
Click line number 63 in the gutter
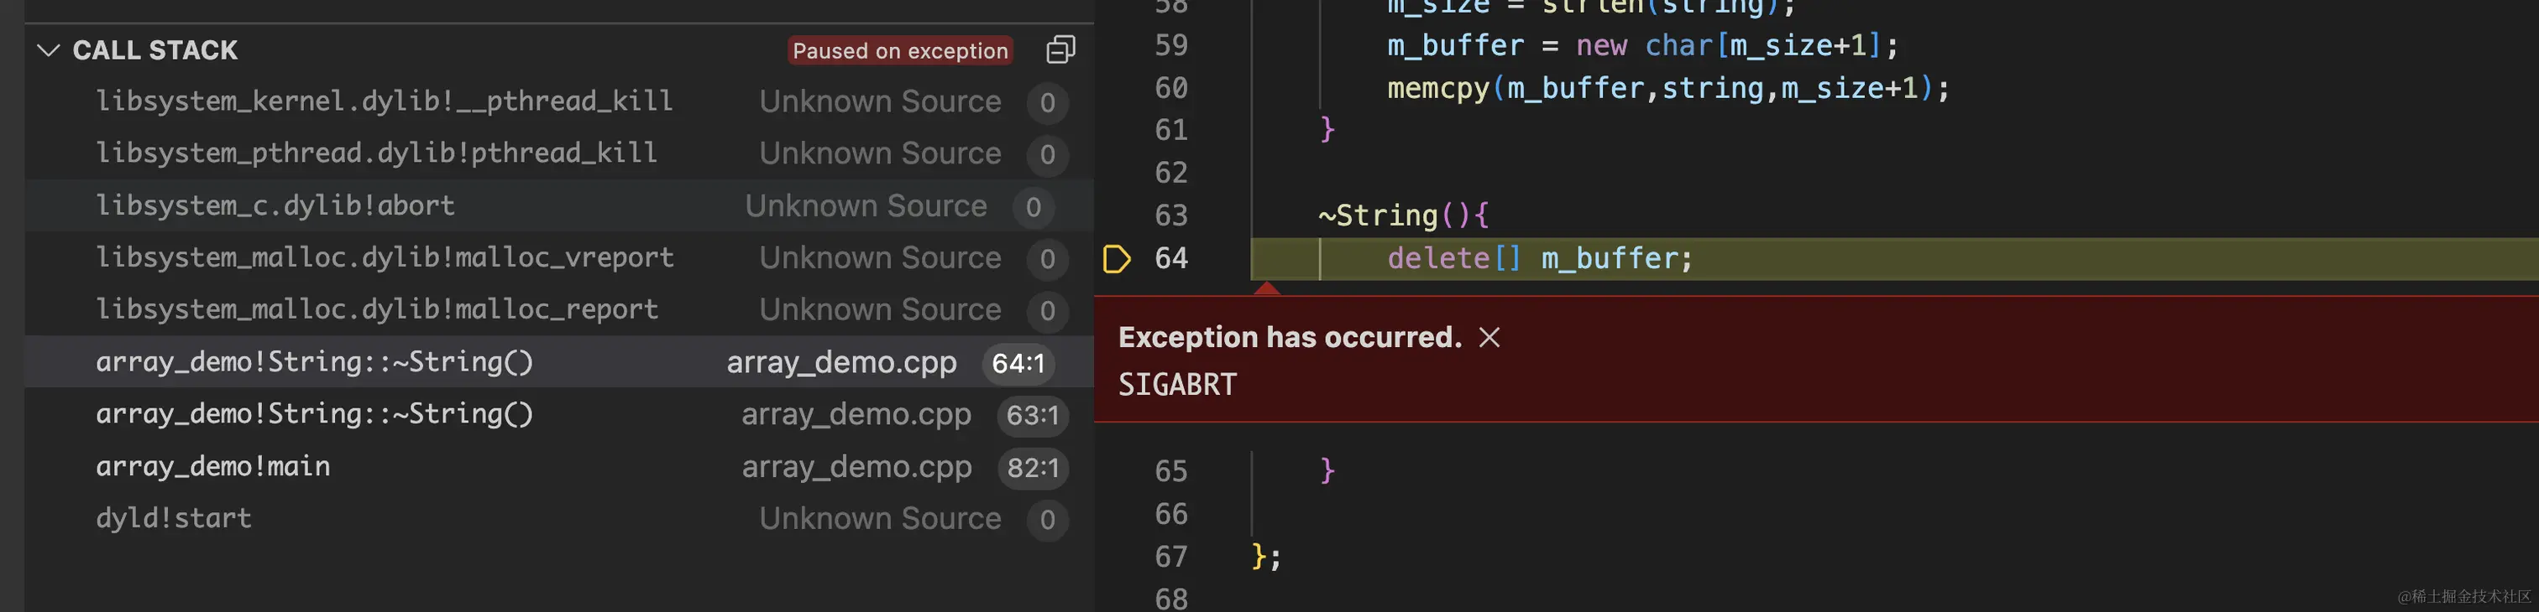(x=1171, y=215)
